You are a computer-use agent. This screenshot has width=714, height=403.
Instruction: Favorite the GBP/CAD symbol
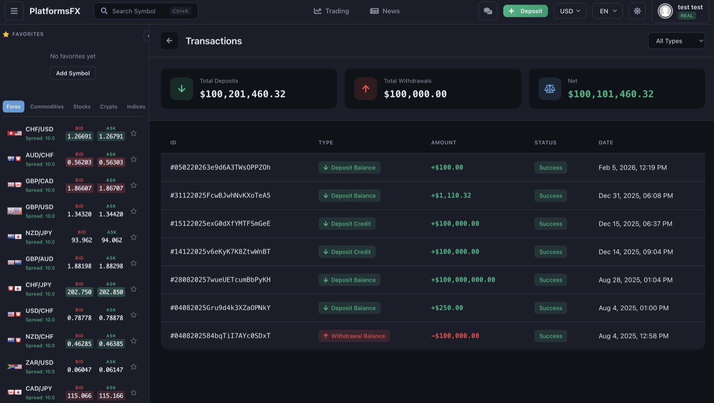tap(133, 185)
